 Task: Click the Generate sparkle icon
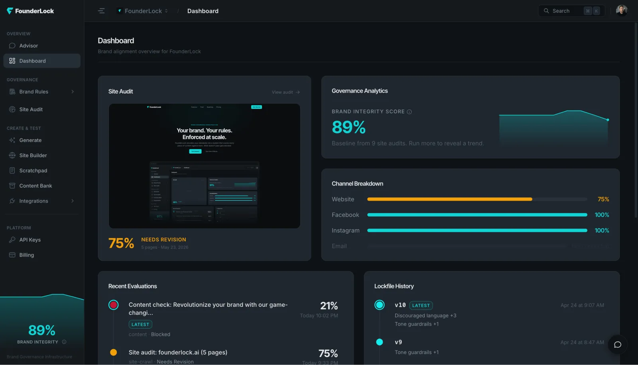click(12, 140)
